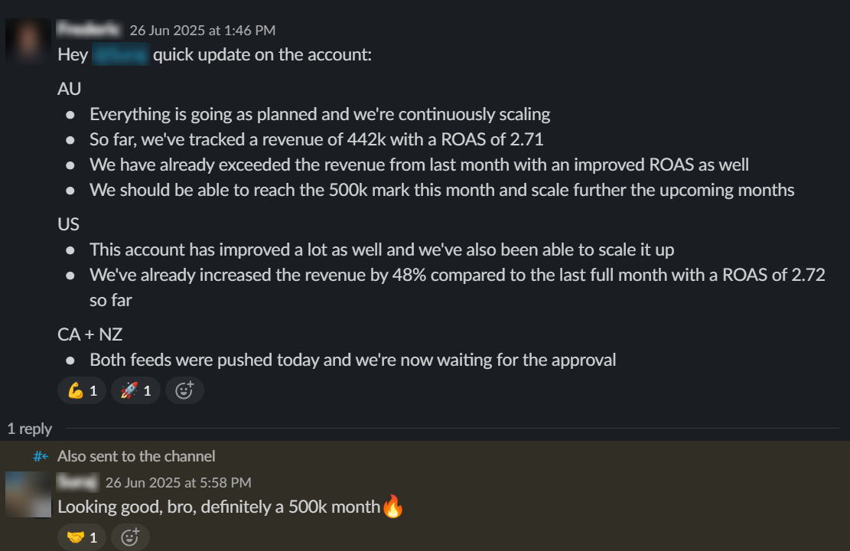Image resolution: width=850 pixels, height=551 pixels.
Task: Click the CA + NZ section heading
Action: [90, 334]
